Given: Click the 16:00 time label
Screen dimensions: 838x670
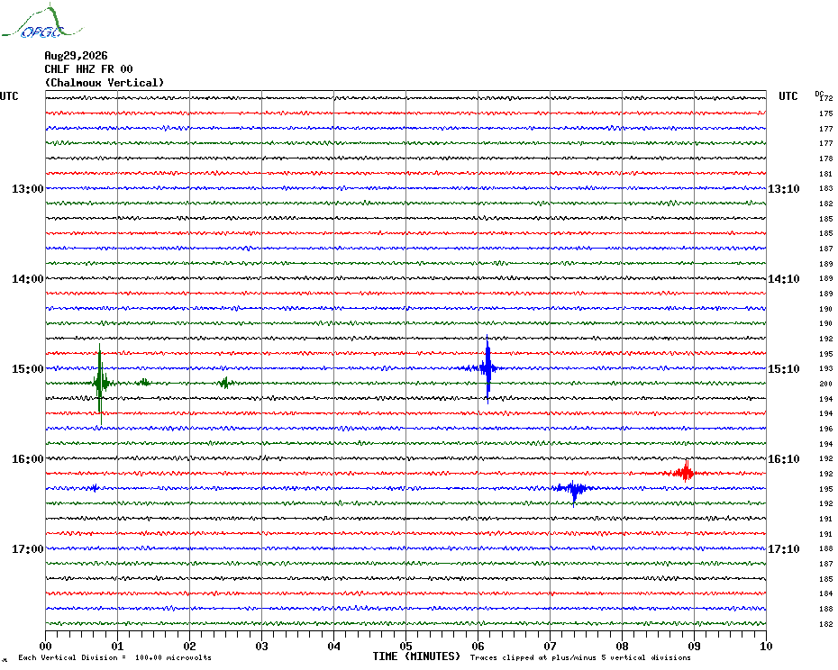Looking at the screenshot, I should click(28, 459).
